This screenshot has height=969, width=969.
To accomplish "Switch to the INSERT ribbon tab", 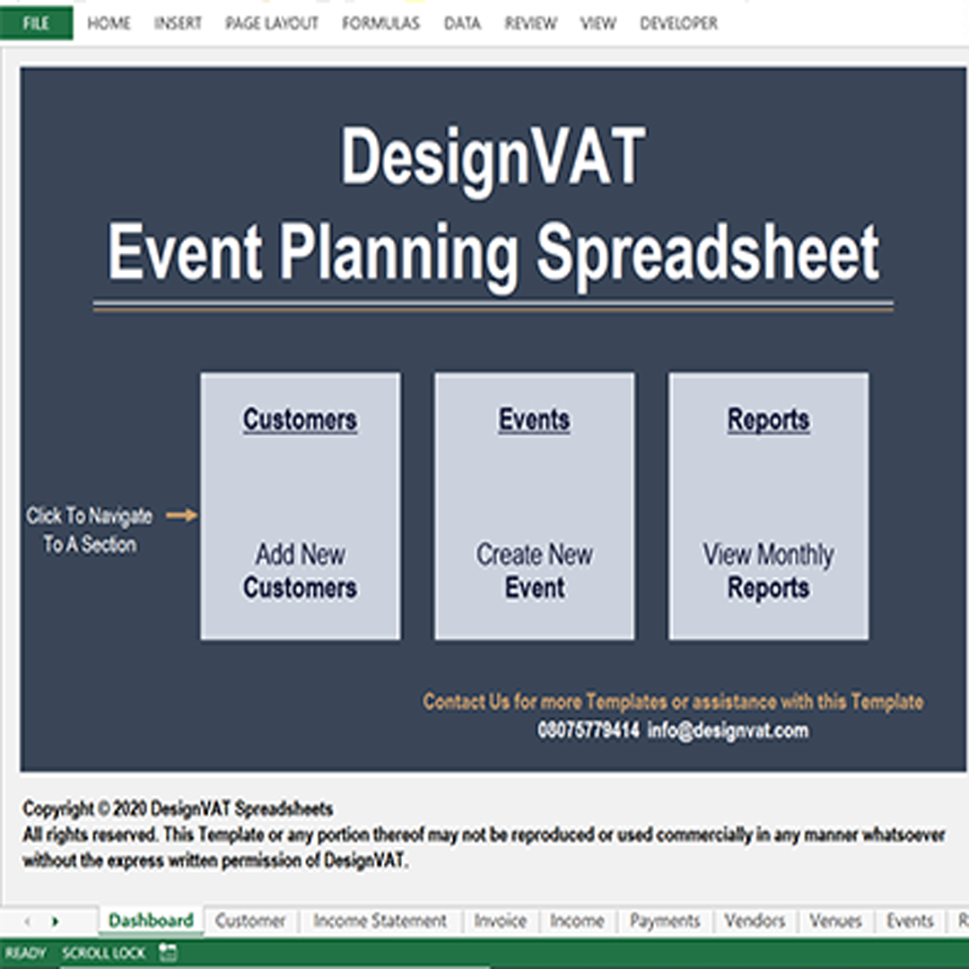I will tap(178, 23).
